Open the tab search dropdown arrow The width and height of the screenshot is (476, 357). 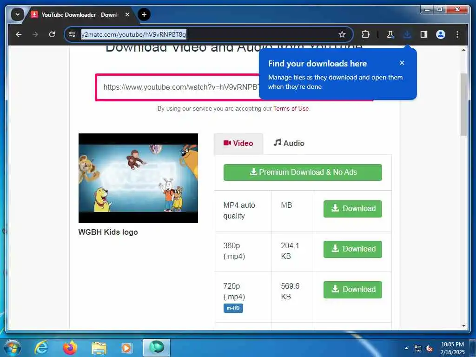18,14
